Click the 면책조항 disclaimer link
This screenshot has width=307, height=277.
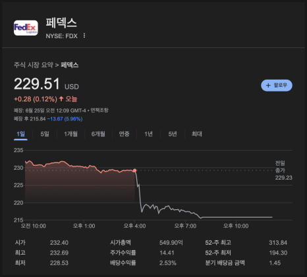tap(99, 110)
